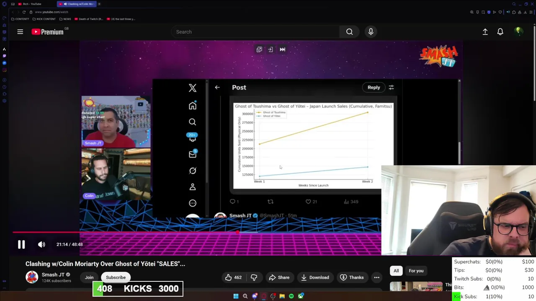Start voice search with the microphone icon

click(371, 32)
